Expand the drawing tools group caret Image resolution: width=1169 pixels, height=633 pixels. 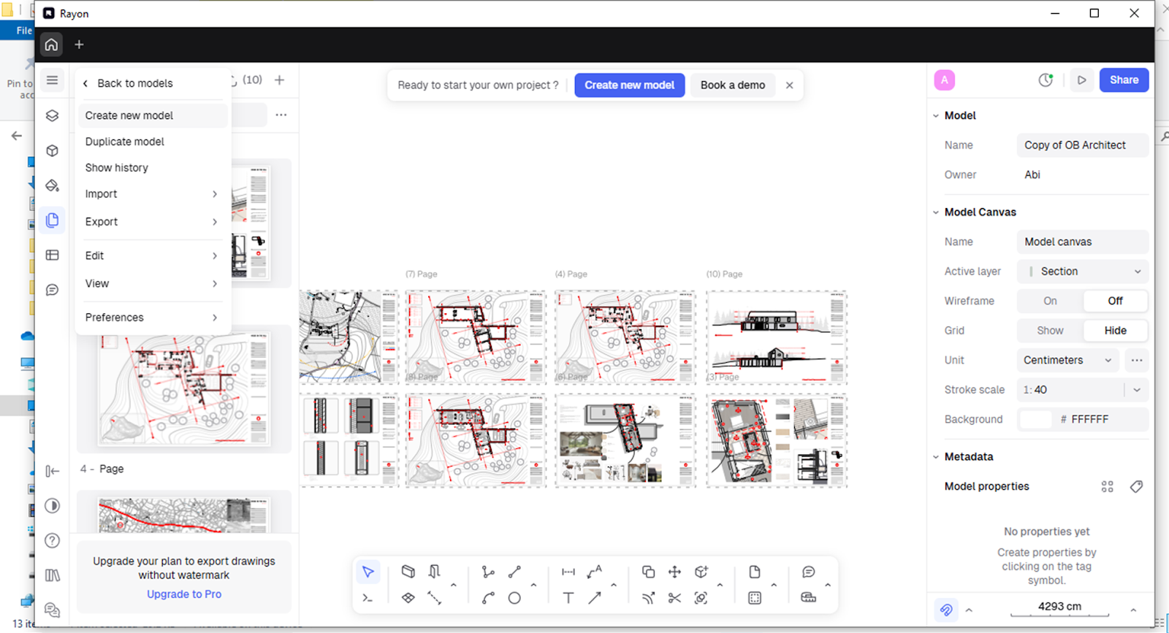click(x=533, y=585)
